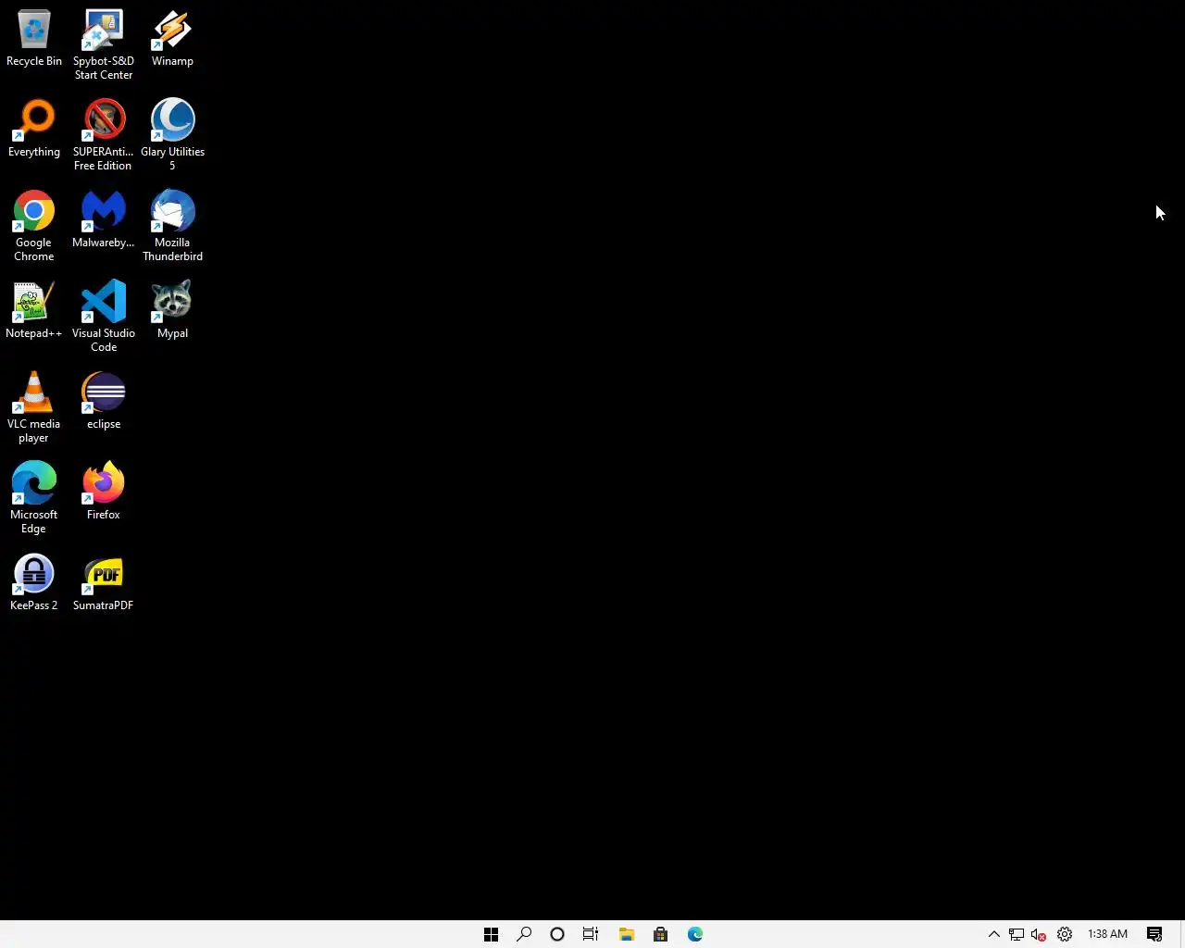
Task: Open Cortana circle in taskbar
Action: point(557,934)
